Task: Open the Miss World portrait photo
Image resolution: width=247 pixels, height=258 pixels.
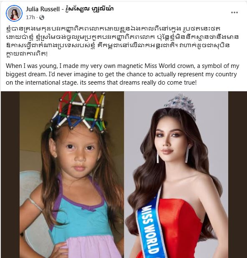Action: (176, 175)
